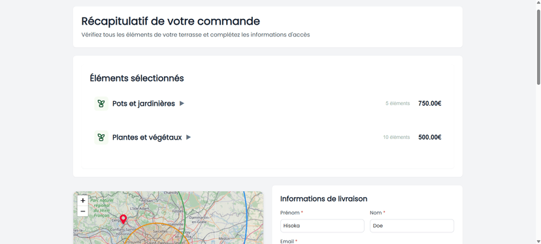Edit the Prénom field containing Hisoka
The image size is (541, 244).
[x=322, y=226]
